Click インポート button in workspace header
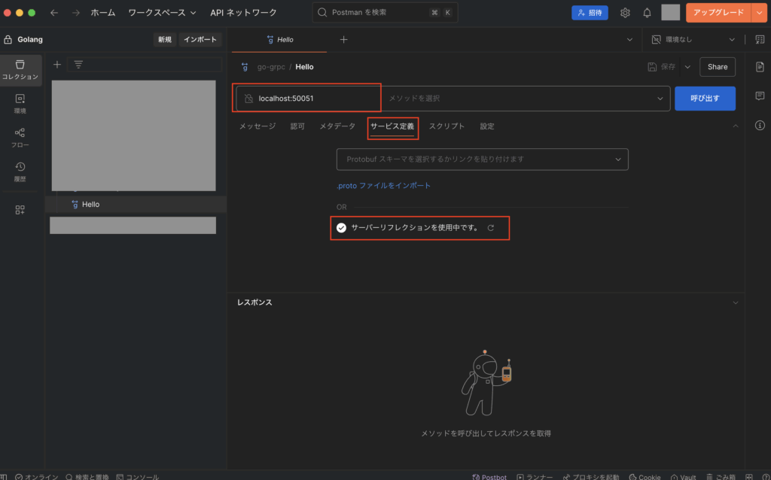Image resolution: width=771 pixels, height=480 pixels. 200,39
